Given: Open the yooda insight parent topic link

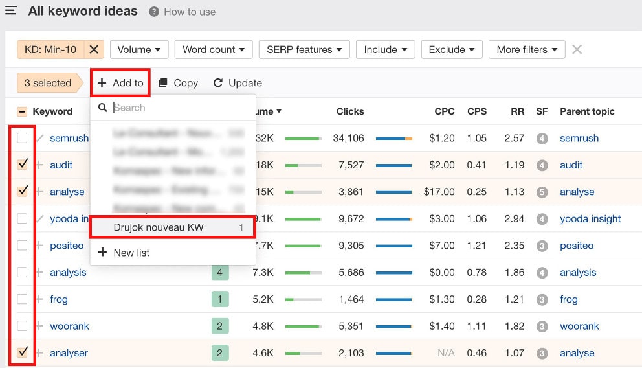Looking at the screenshot, I should 590,219.
